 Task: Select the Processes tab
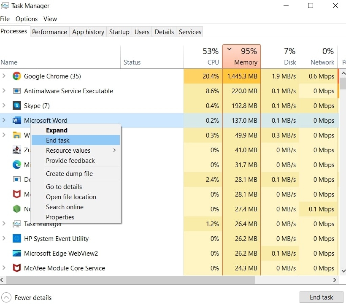[14, 31]
